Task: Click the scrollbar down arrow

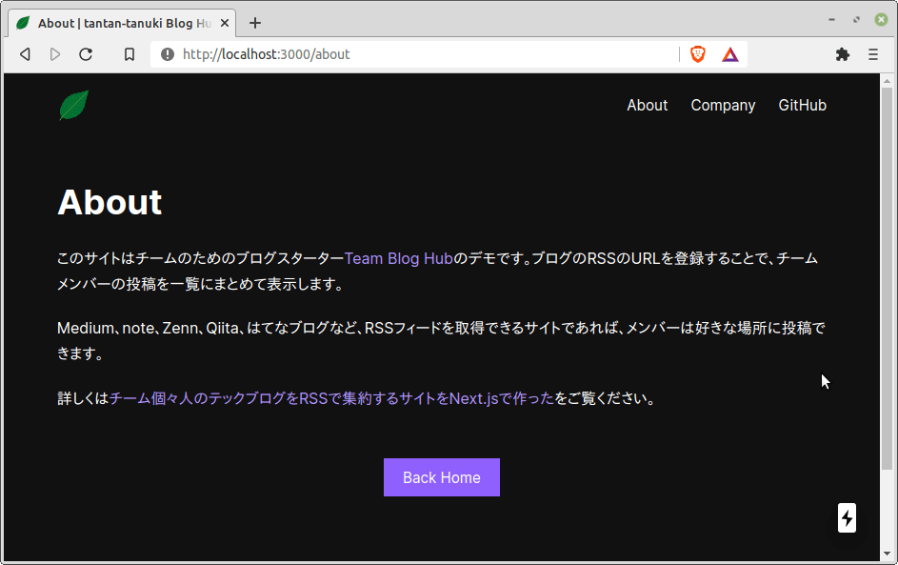Action: [887, 554]
